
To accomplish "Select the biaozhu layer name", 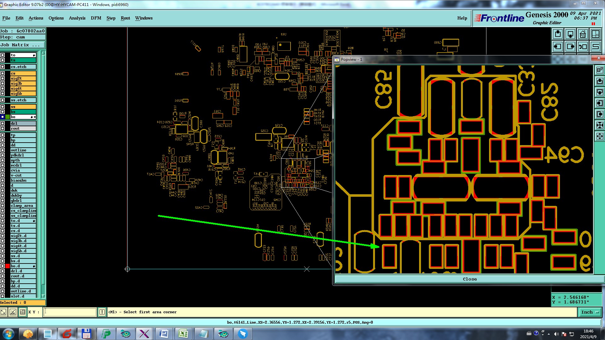I will 23,180.
